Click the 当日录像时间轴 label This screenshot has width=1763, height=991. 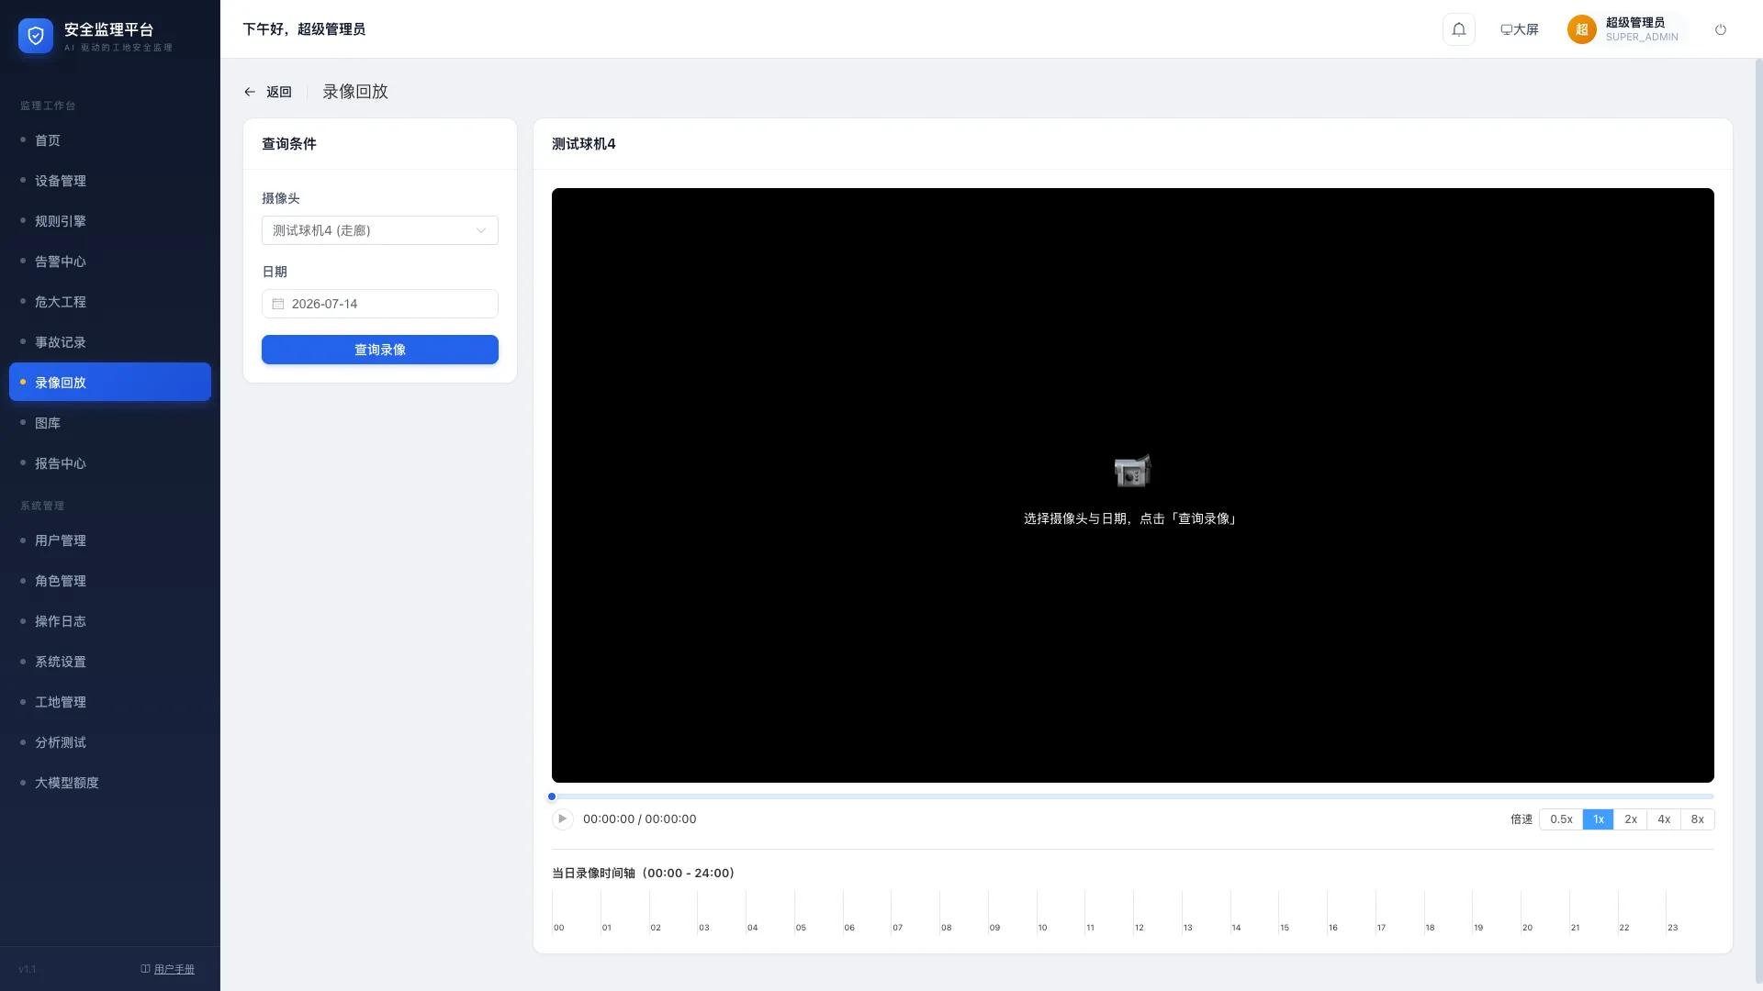(x=643, y=873)
